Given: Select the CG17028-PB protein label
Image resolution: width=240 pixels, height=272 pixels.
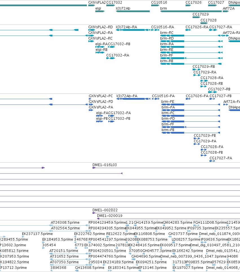Looking at the screenshot, I should [x=212, y=153].
